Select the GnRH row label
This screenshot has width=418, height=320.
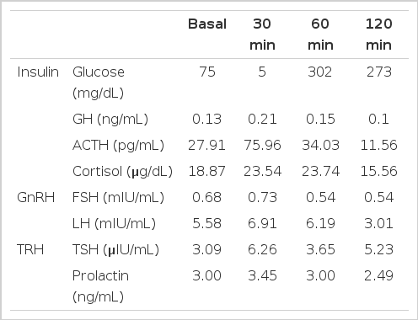click(x=36, y=197)
